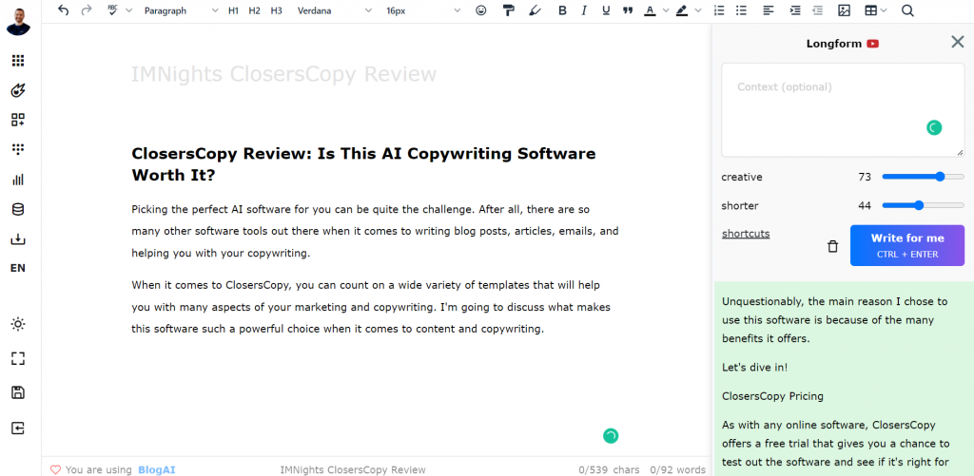
Task: Toggle the light/dark mode sun icon
Action: tap(18, 324)
